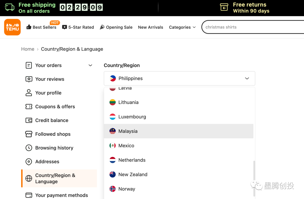The height and width of the screenshot is (199, 304).
Task: Focus the christmas shirts search field
Action: click(x=251, y=27)
